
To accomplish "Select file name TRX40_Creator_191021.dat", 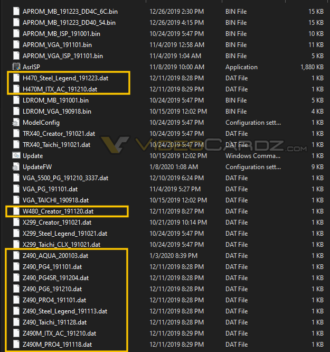I will click(x=59, y=134).
